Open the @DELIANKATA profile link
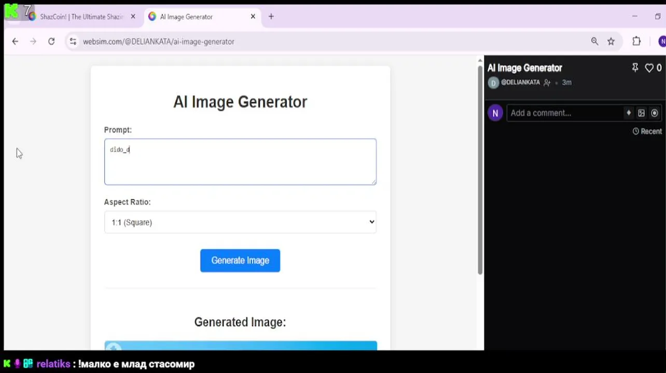 (x=520, y=82)
